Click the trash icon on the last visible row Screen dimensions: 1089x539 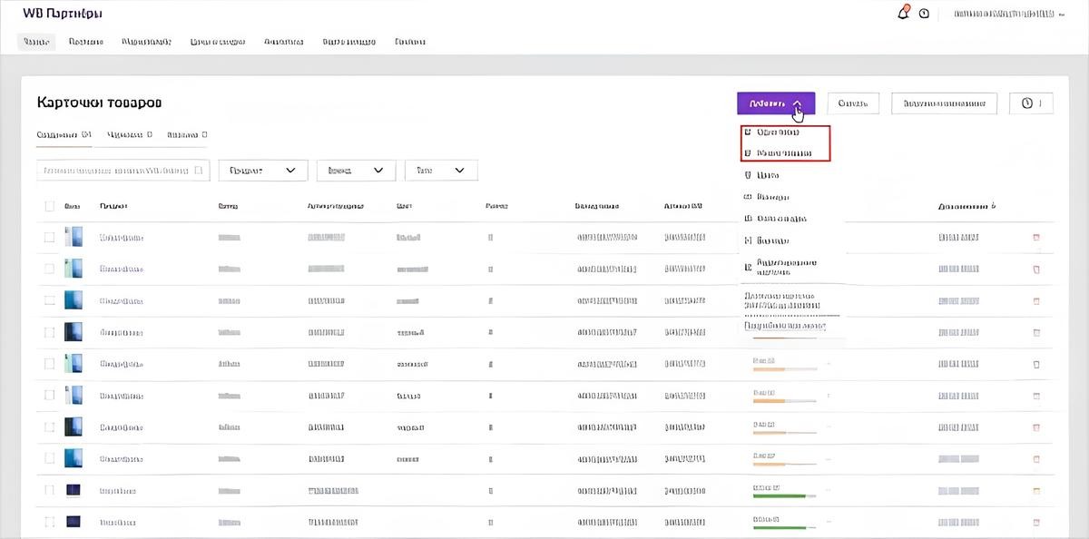tap(1036, 522)
